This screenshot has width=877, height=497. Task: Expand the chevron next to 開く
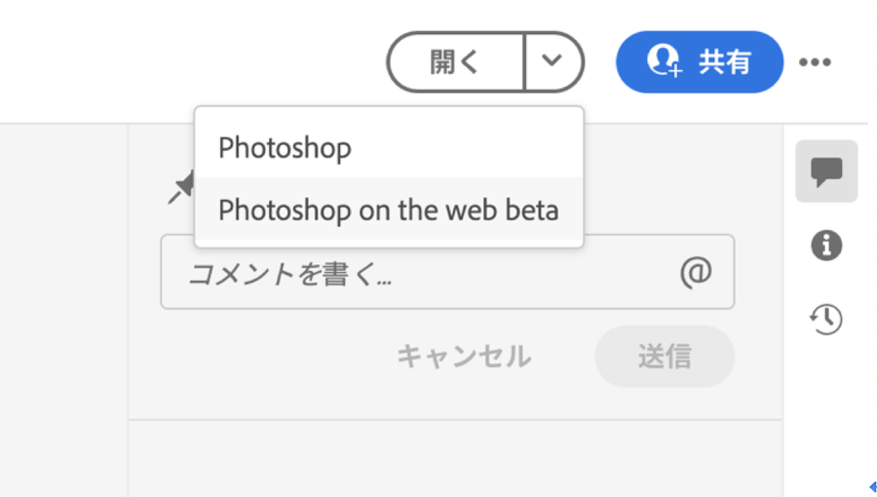coord(553,61)
